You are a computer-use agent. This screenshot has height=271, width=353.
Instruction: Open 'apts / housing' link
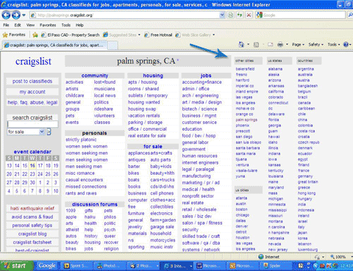pyautogui.click(x=143, y=82)
